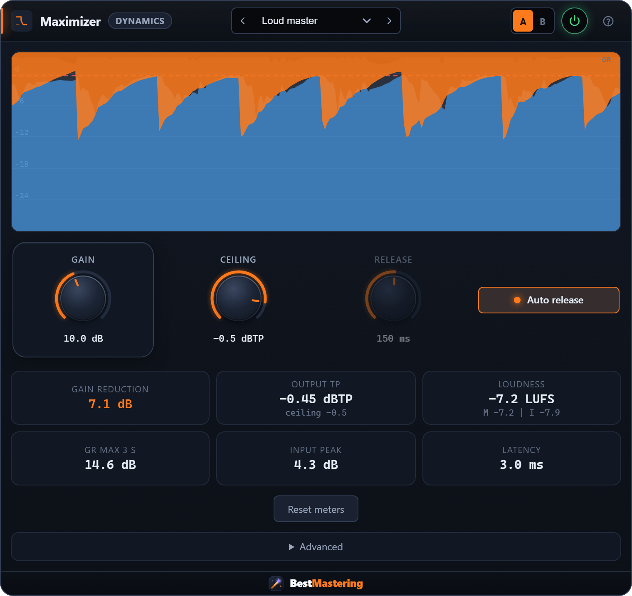Toggle the plugin power bypass button
This screenshot has height=596, width=632.
coord(575,21)
